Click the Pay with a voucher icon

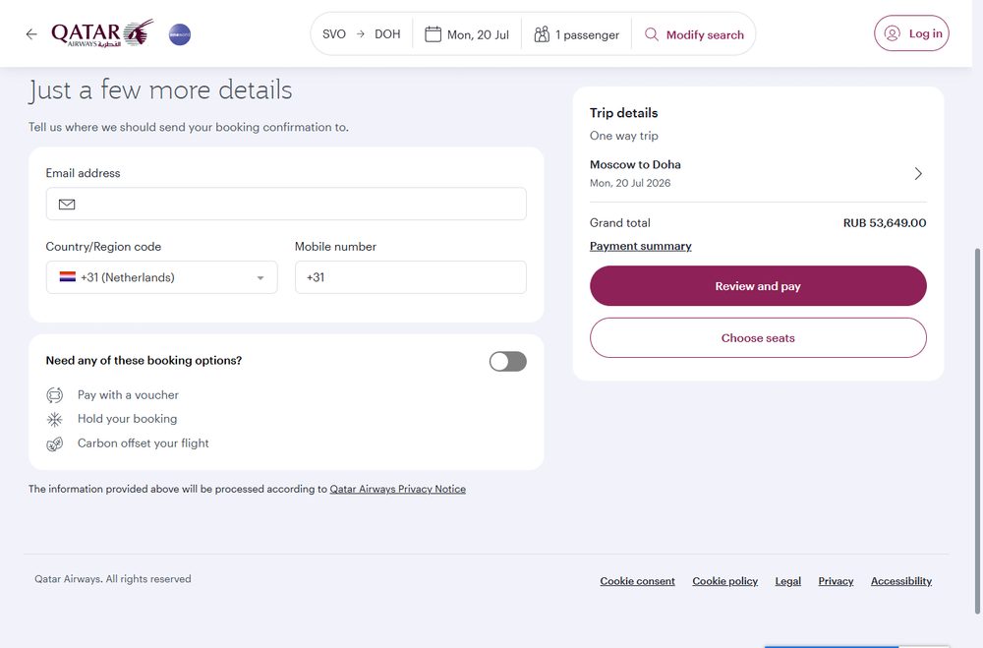(55, 395)
